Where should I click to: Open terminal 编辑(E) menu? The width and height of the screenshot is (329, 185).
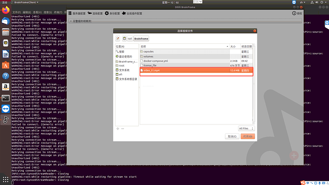pos(27,12)
